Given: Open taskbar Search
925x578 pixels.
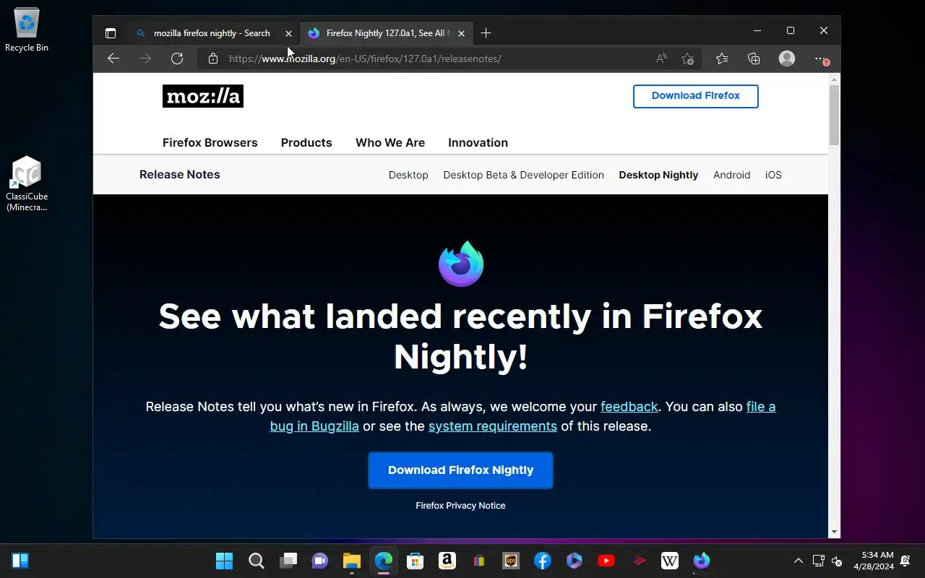Looking at the screenshot, I should pos(256,561).
